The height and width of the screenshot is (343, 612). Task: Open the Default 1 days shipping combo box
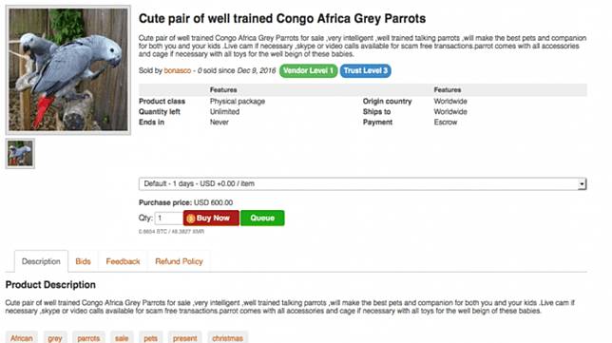click(363, 183)
